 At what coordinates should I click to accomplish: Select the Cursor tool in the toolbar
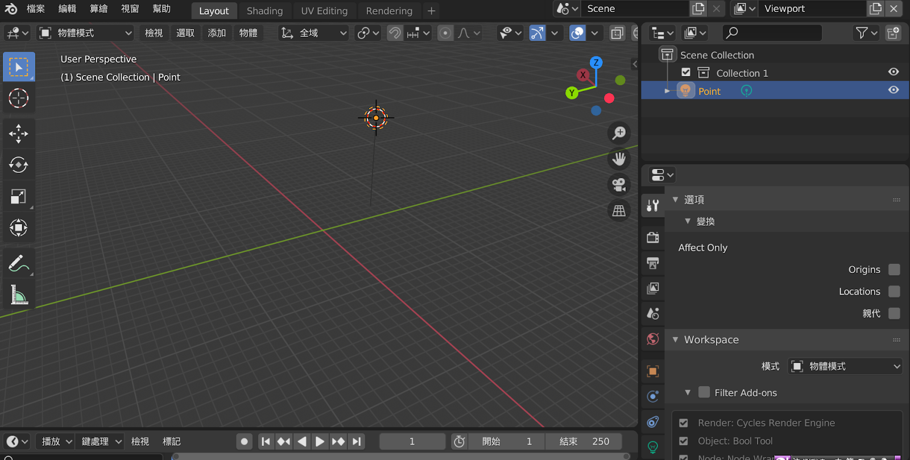click(18, 98)
